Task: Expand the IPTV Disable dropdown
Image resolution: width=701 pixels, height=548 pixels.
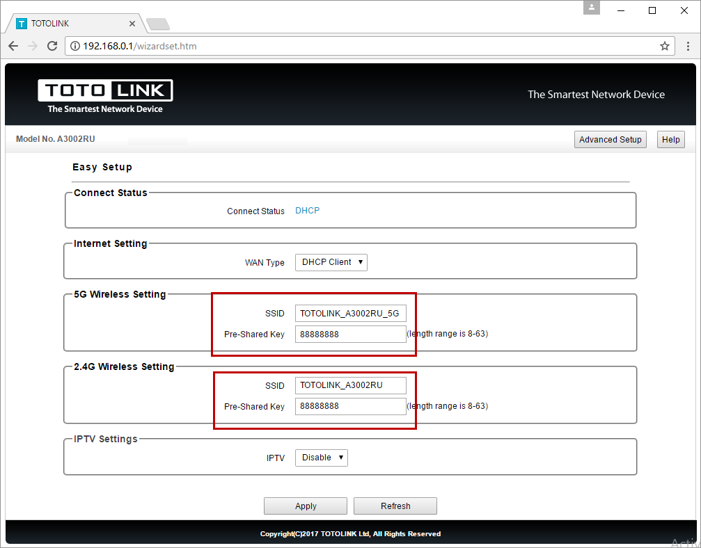Action: 322,458
